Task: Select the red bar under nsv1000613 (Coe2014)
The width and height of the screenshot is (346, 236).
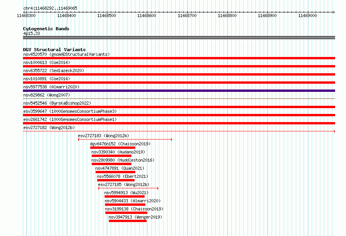Action: coord(179,66)
